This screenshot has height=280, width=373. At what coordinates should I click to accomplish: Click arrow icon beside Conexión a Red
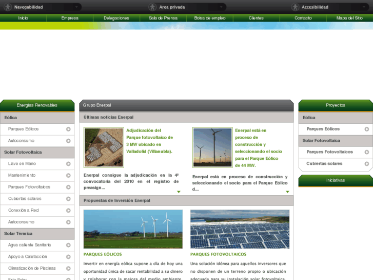coord(68,211)
